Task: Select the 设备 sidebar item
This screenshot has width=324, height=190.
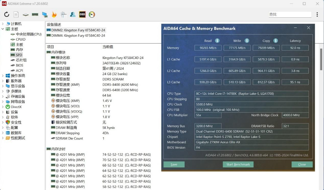Action: click(14, 112)
